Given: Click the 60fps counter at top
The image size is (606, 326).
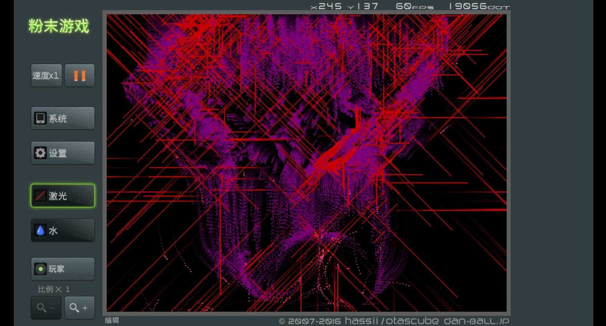Looking at the screenshot, I should coord(414,6).
